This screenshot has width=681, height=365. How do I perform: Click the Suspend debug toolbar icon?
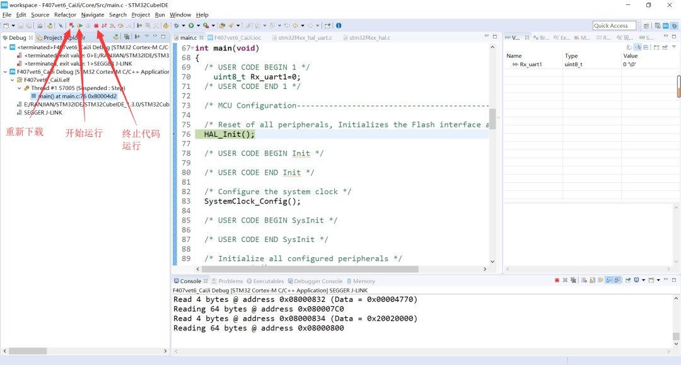click(x=88, y=26)
